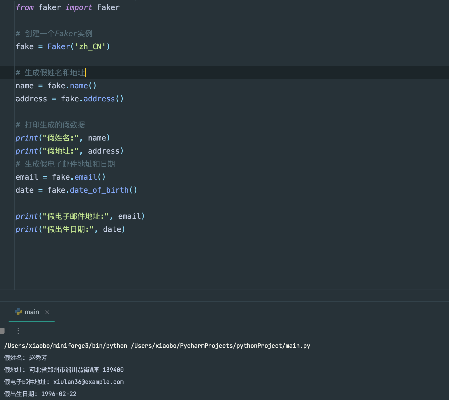Click the fake.address() method call
Viewport: 449px width, 400px height.
click(x=92, y=99)
